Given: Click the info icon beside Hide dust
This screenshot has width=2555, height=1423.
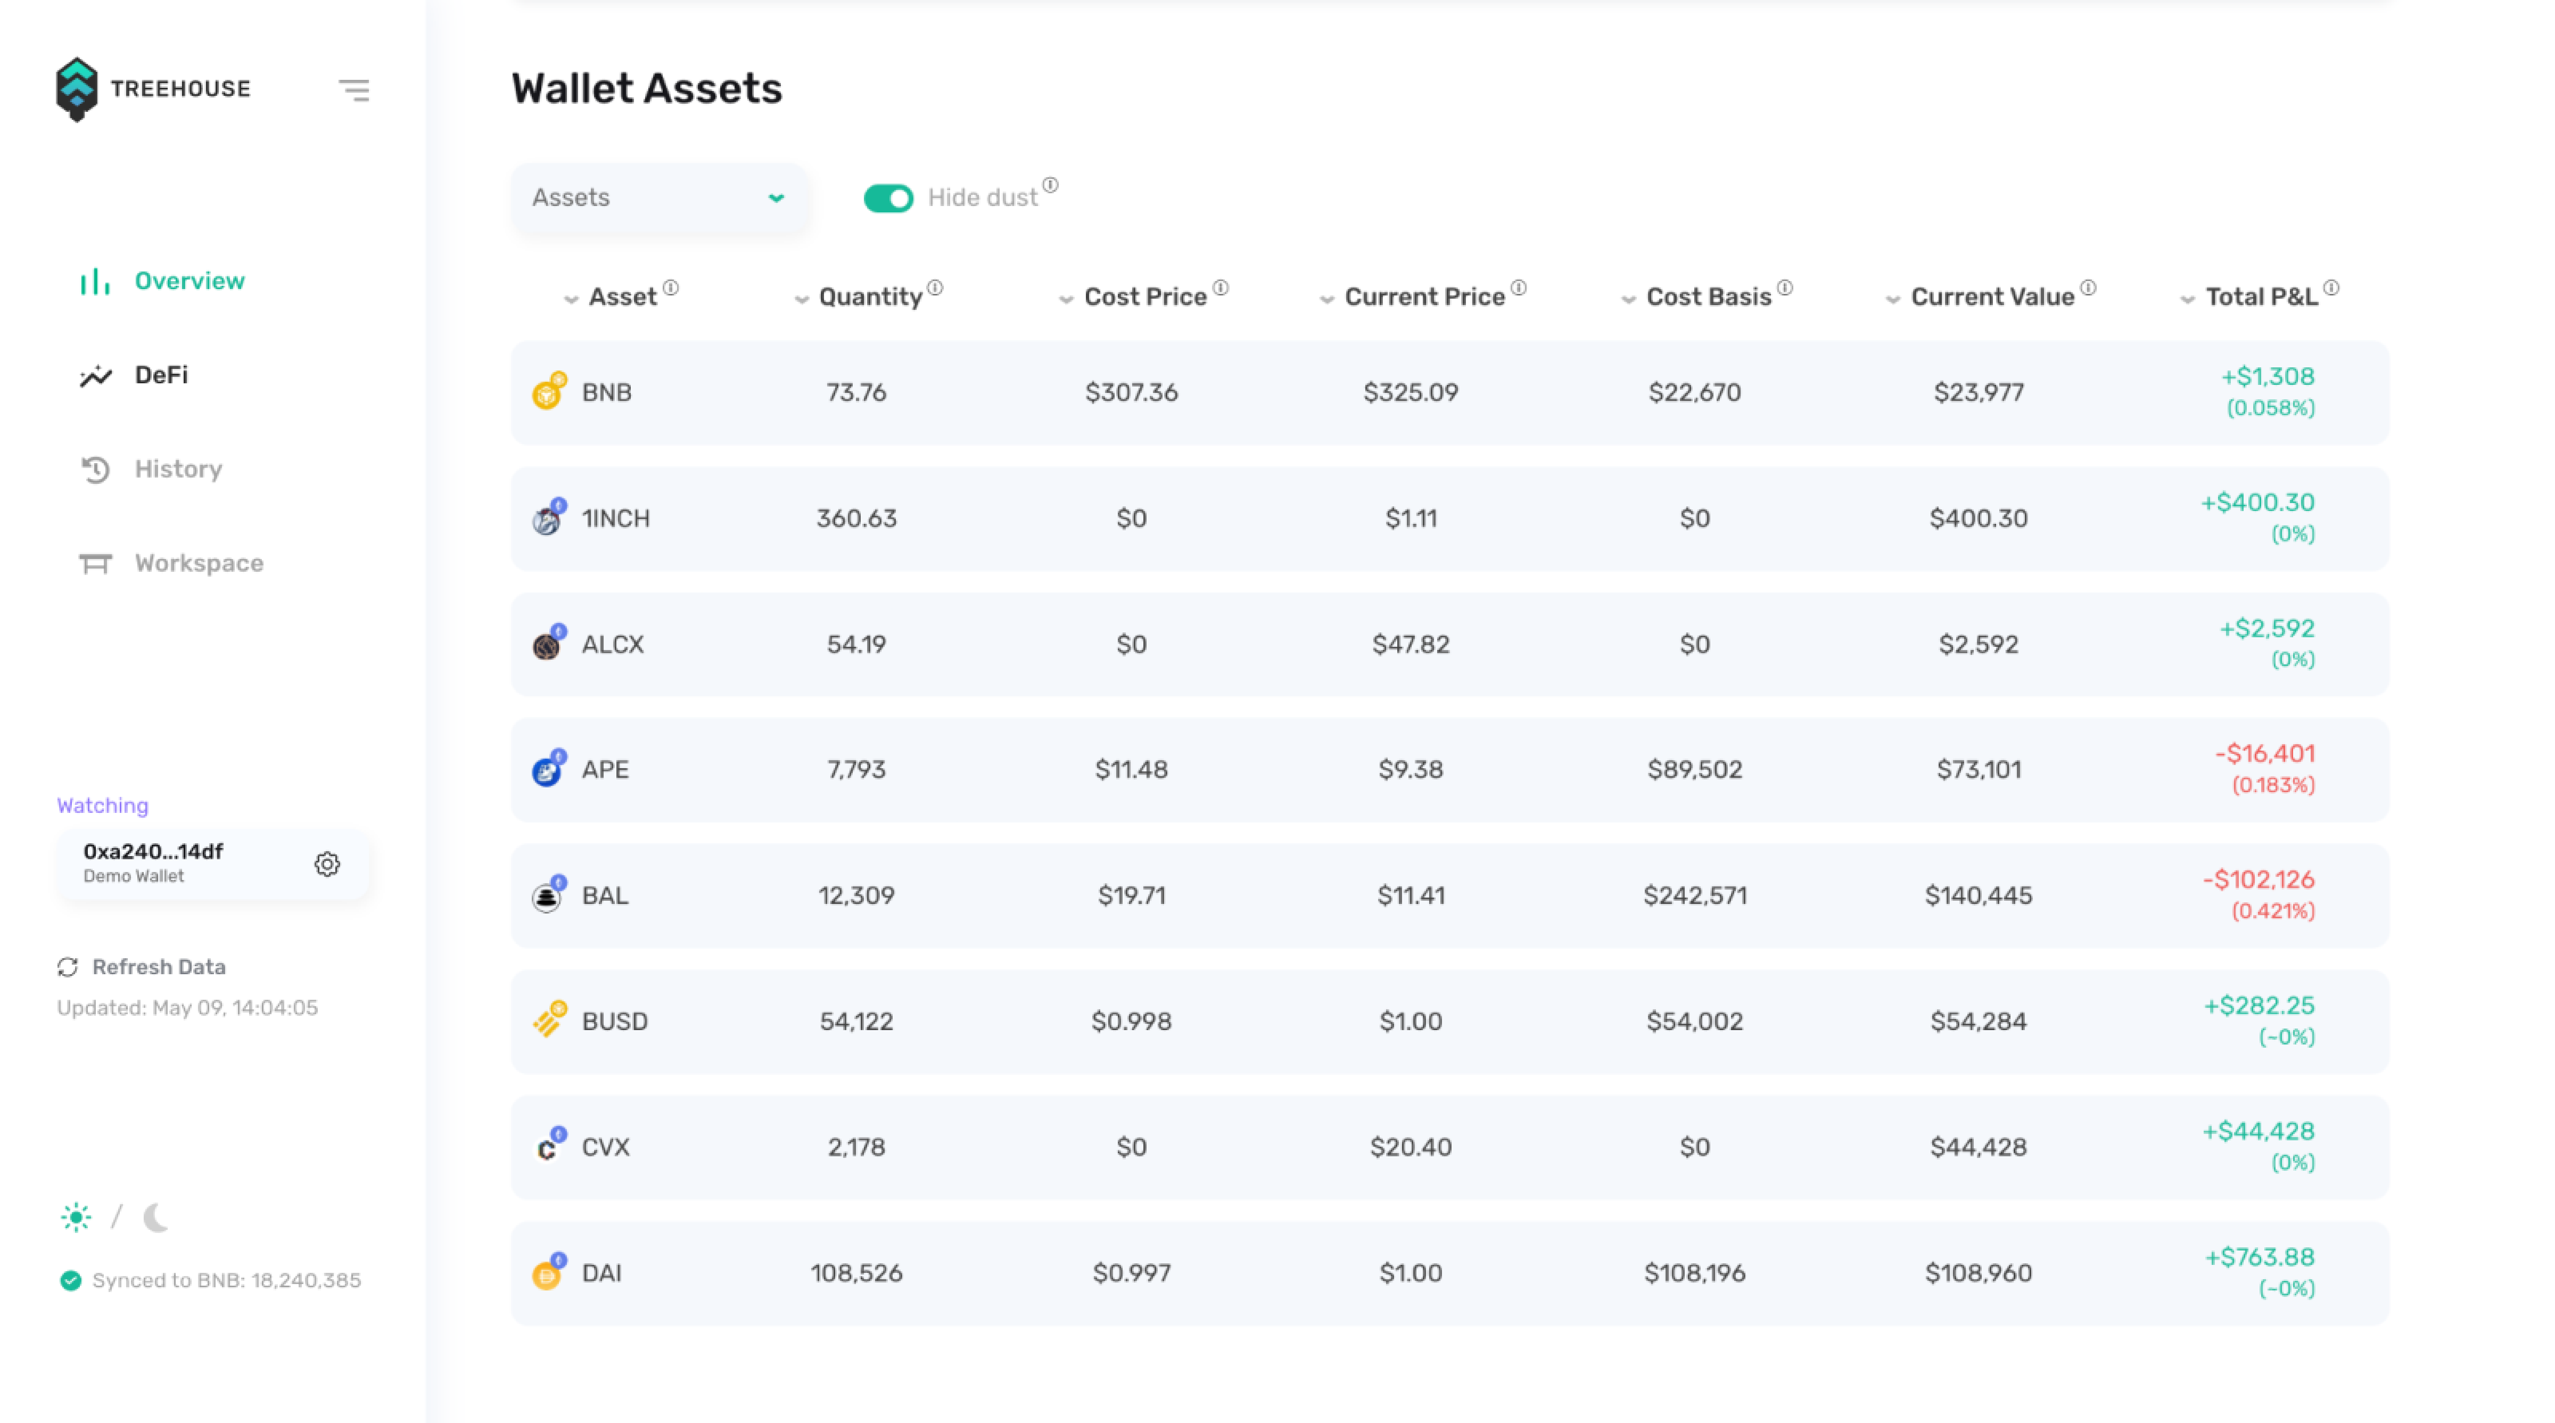Looking at the screenshot, I should point(1050,185).
